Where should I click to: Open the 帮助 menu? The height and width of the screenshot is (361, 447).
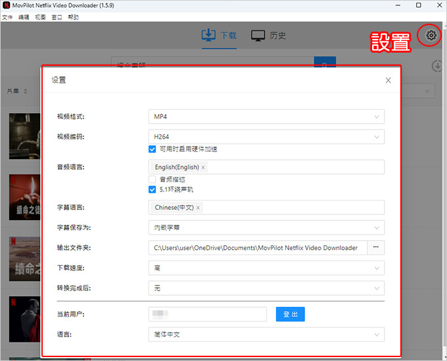[73, 17]
